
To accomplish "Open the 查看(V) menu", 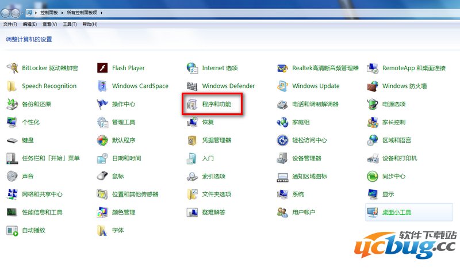I will pyautogui.click(x=50, y=24).
